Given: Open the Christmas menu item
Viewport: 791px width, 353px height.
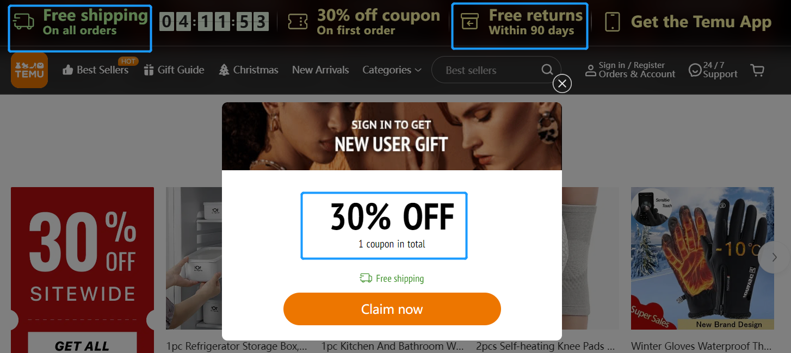Looking at the screenshot, I should click(249, 70).
